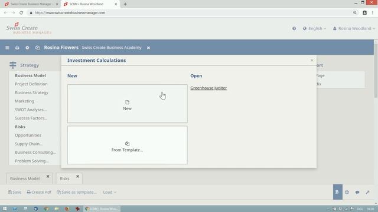This screenshot has height=212, width=378.
Task: Create calculation From Template
Action: 128,145
